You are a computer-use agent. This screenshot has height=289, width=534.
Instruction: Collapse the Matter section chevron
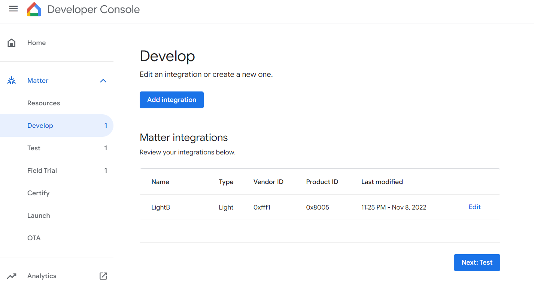point(103,81)
